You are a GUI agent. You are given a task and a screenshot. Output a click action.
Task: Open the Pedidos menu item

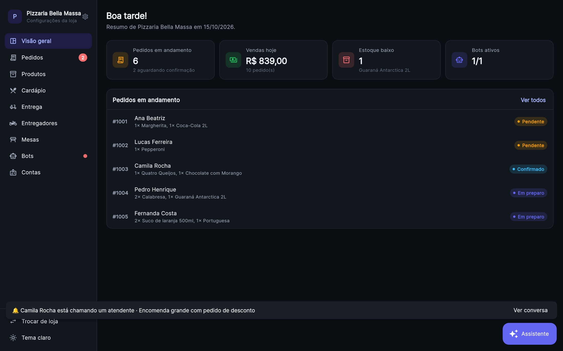[48, 57]
